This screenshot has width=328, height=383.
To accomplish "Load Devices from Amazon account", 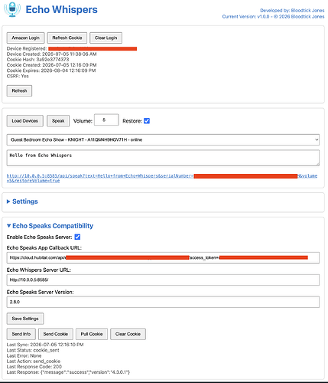I will pyautogui.click(x=25, y=121).
